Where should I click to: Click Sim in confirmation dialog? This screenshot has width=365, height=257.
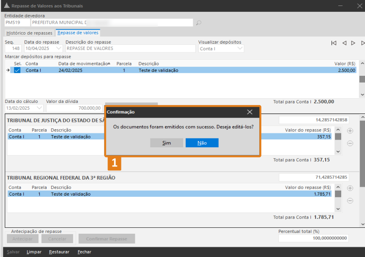tap(167, 143)
